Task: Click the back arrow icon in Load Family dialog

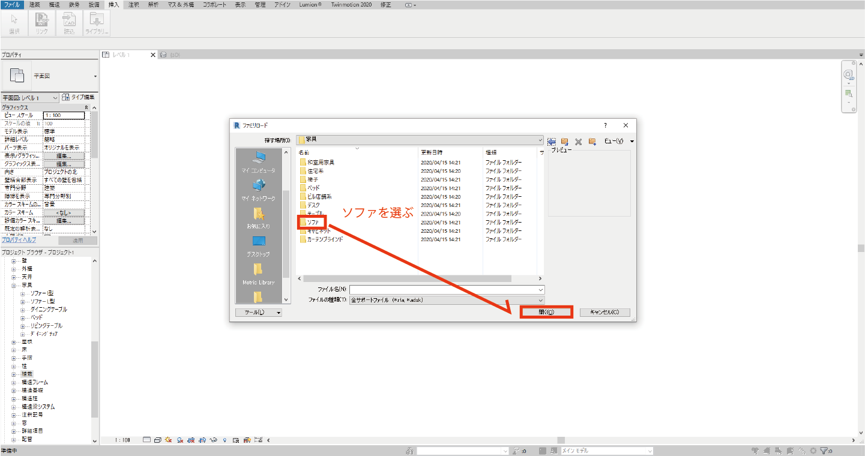Action: click(552, 142)
